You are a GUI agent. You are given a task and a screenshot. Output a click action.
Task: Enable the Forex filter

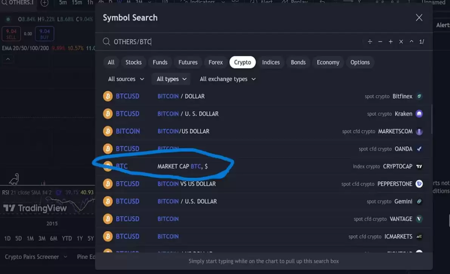(215, 62)
